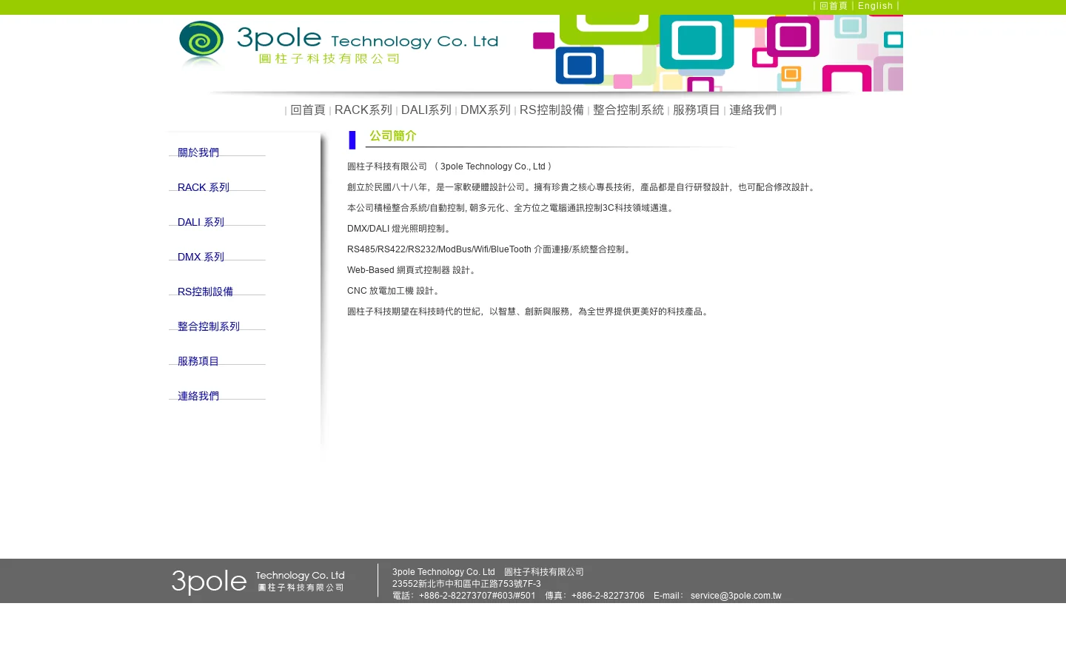Click the 公司簡介 section heading
This screenshot has width=1066, height=666.
tap(393, 136)
